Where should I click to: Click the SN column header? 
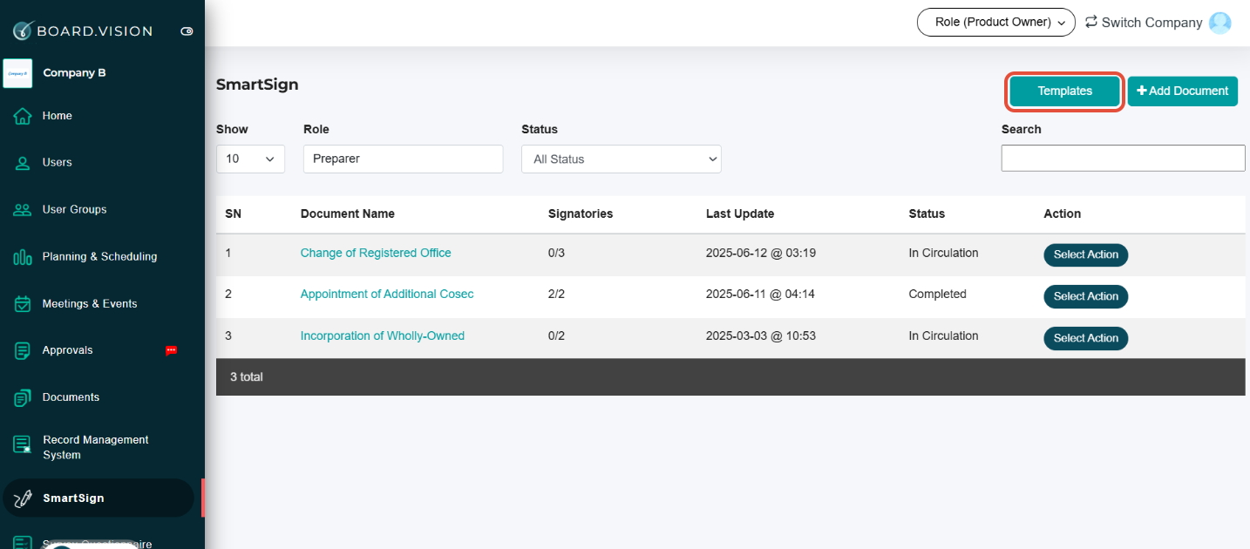pyautogui.click(x=233, y=213)
